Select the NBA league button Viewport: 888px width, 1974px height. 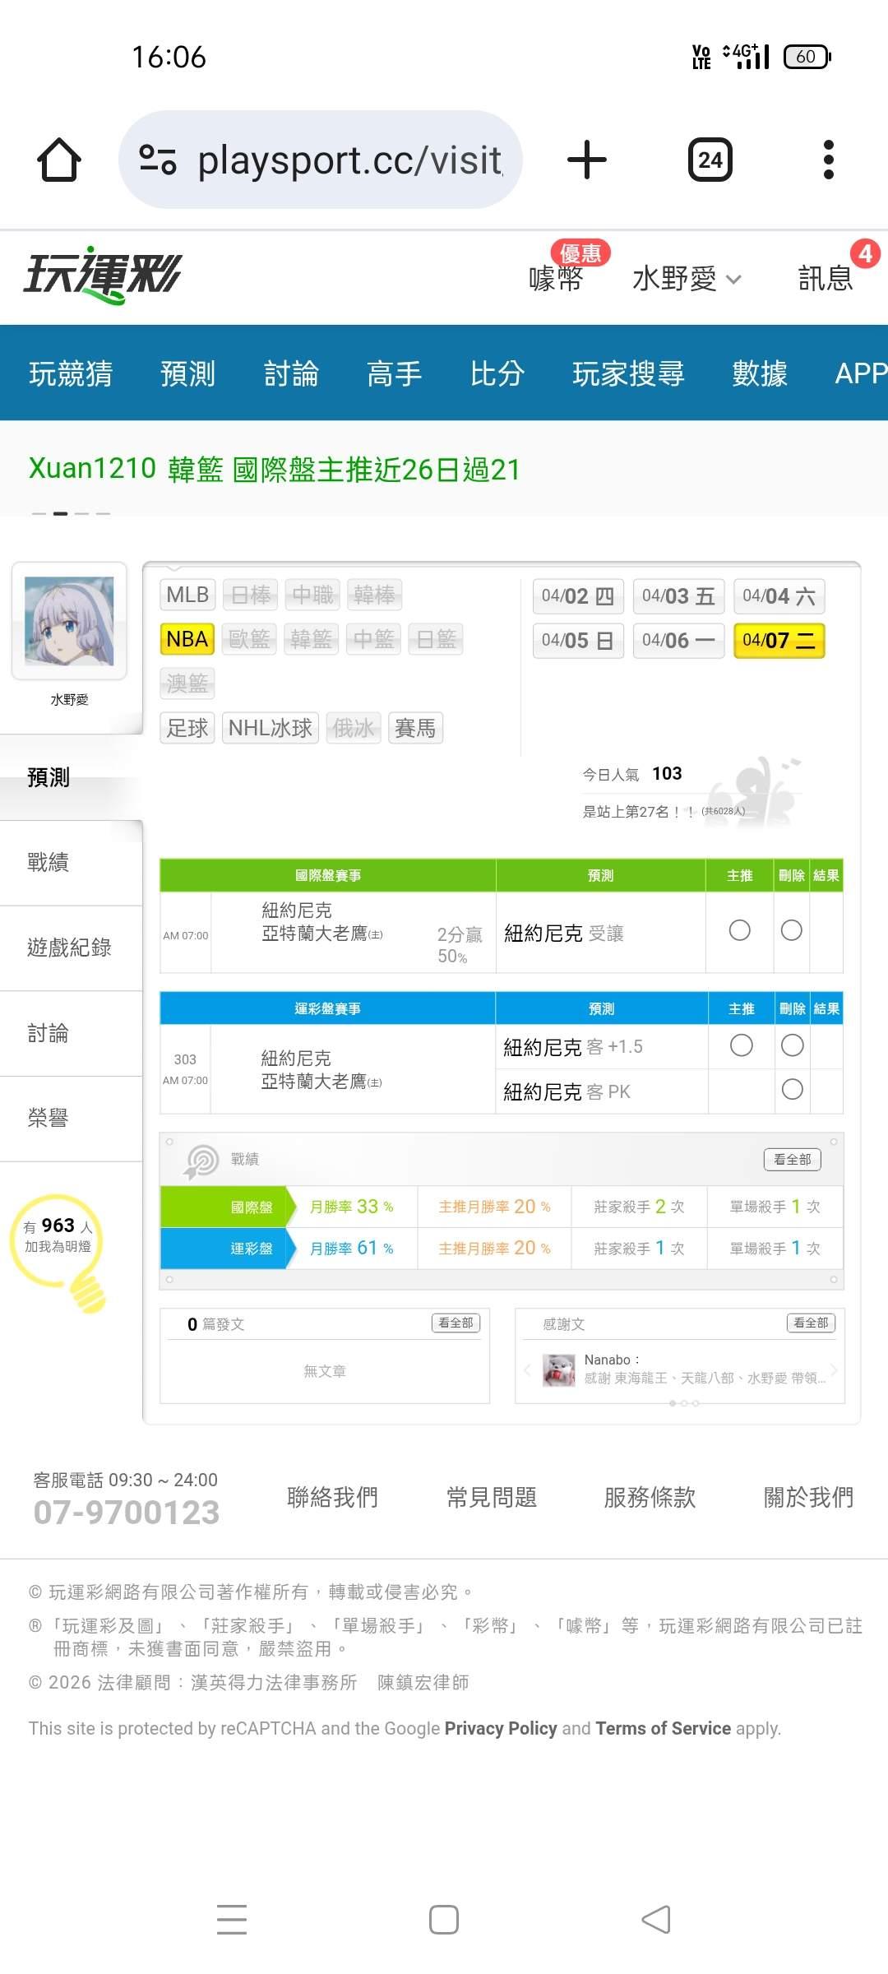pyautogui.click(x=187, y=639)
